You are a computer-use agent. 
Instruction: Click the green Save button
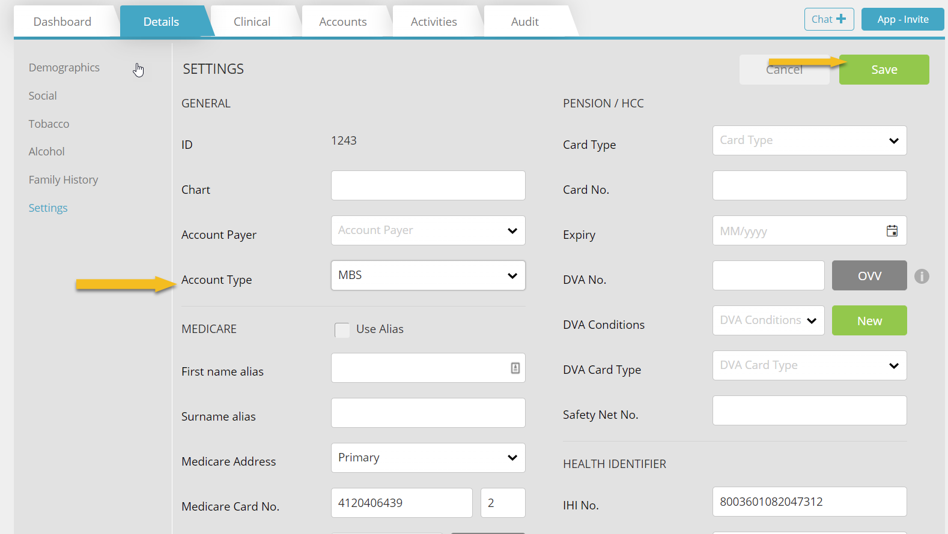point(884,70)
